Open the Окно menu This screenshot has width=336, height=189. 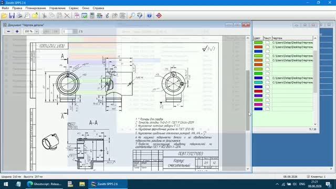86,8
